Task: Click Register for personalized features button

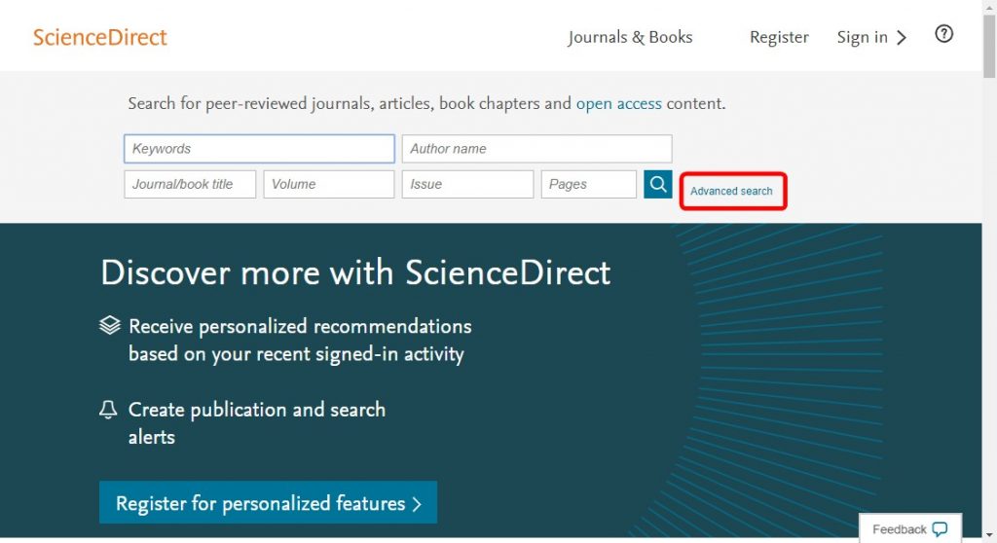Action: pos(268,502)
